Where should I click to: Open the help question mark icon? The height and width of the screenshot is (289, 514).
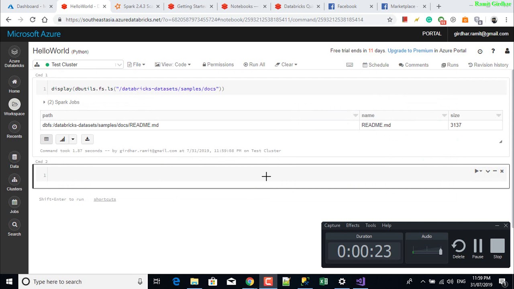[493, 51]
